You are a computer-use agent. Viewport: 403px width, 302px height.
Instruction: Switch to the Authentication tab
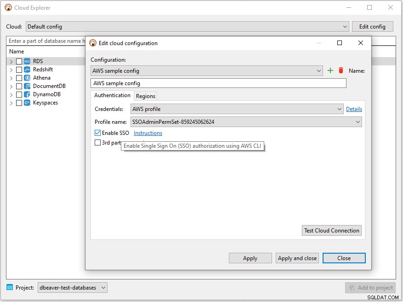click(112, 95)
